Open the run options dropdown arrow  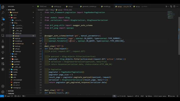(168, 6)
